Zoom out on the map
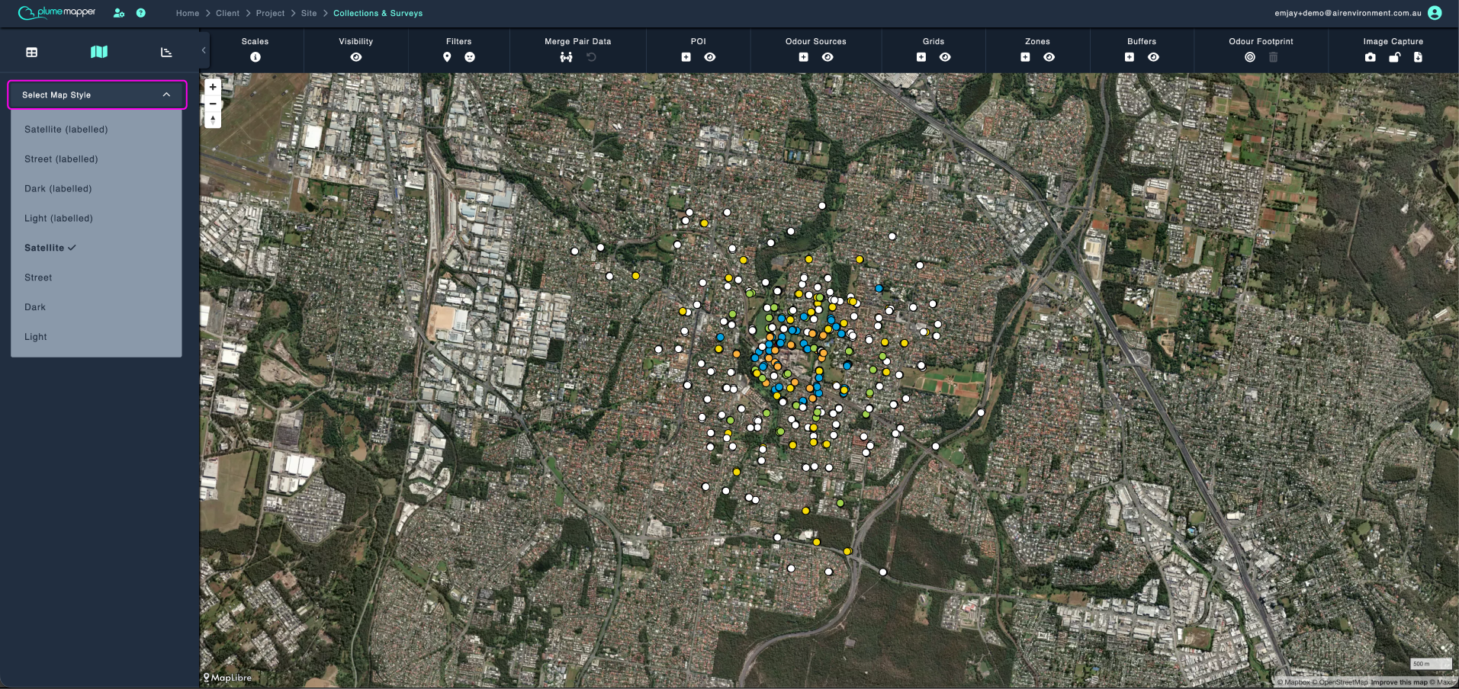 213,104
